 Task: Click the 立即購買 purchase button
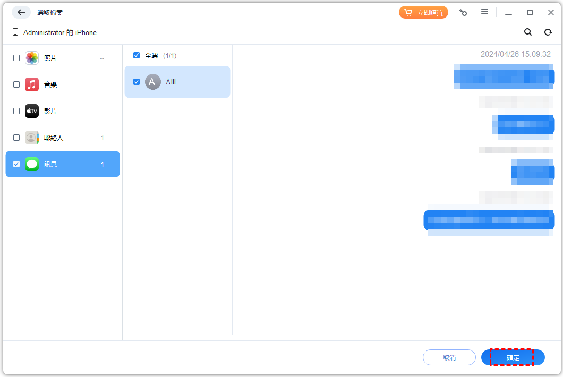tap(423, 12)
